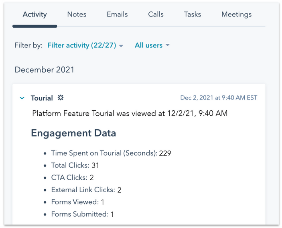The width and height of the screenshot is (282, 228).
Task: Click the External Link Clicks label
Action: pos(83,190)
